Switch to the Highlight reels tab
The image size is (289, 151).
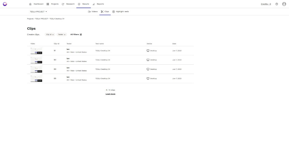[120, 11]
